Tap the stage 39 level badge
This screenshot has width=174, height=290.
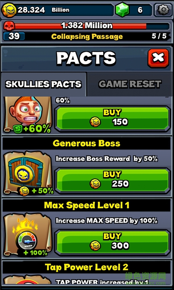14,36
